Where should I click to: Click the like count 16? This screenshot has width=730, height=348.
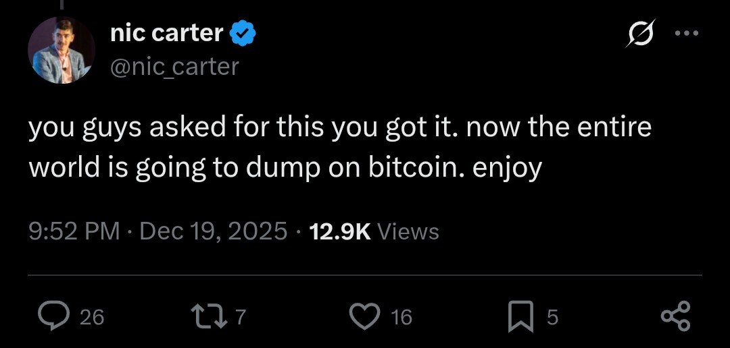[x=401, y=317]
